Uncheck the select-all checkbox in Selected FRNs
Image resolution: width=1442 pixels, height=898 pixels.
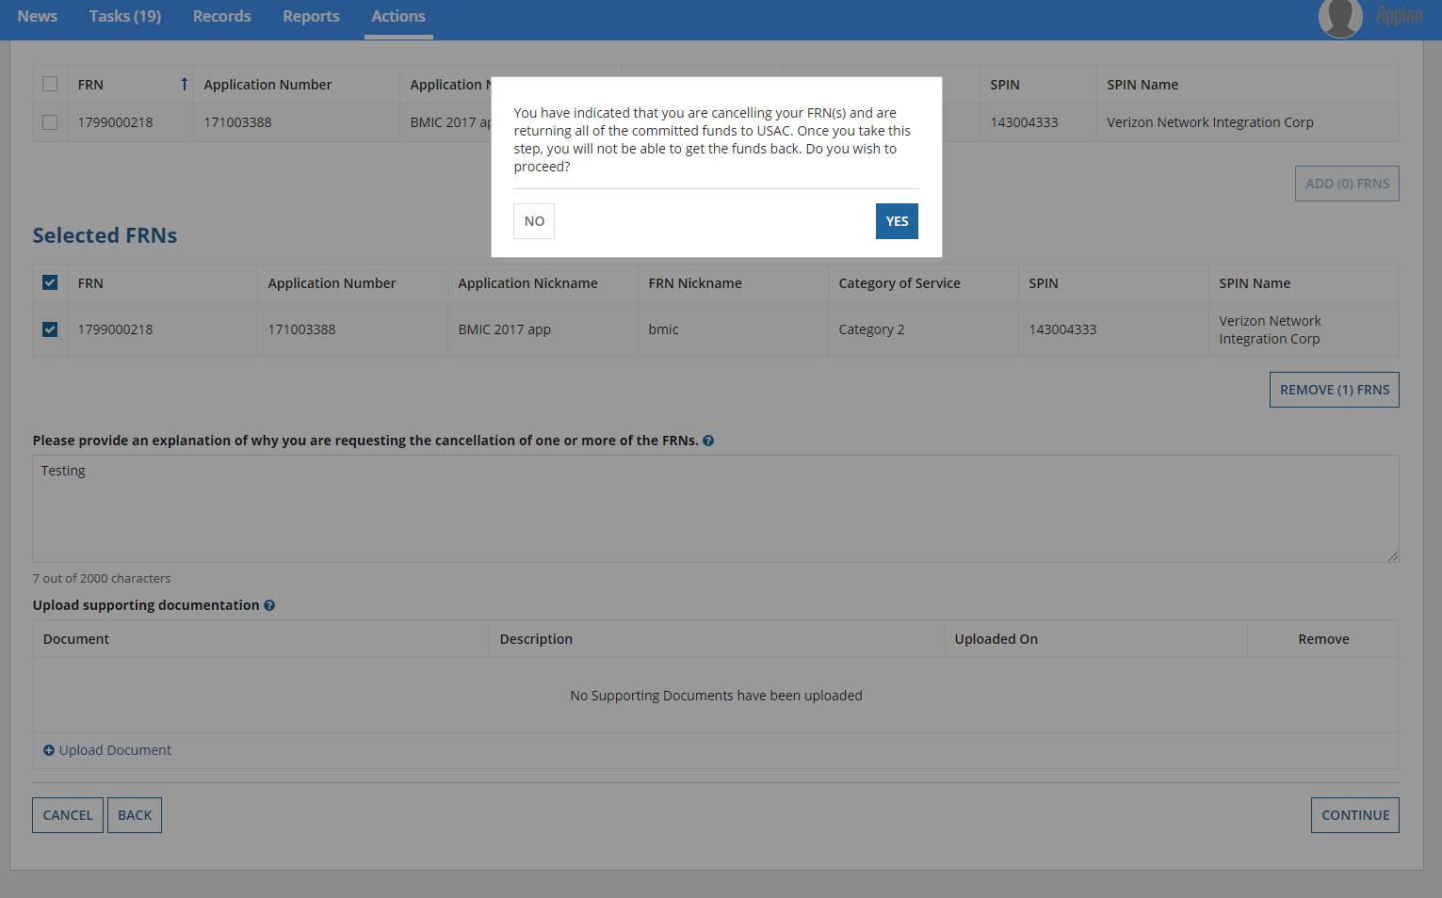(x=50, y=283)
